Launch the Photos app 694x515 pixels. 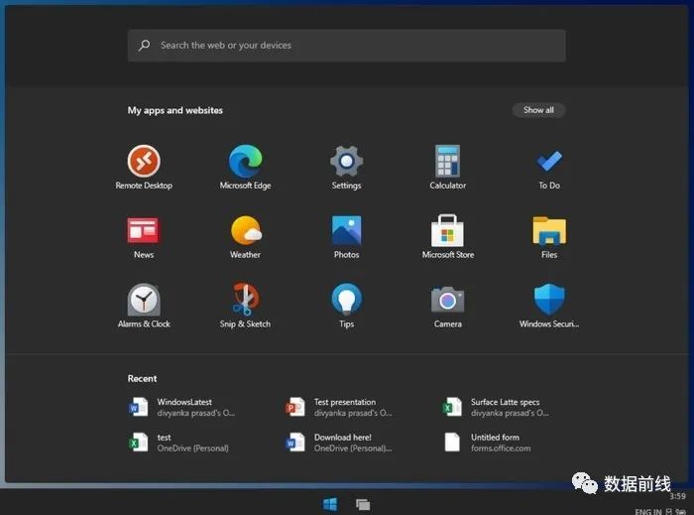pyautogui.click(x=347, y=237)
